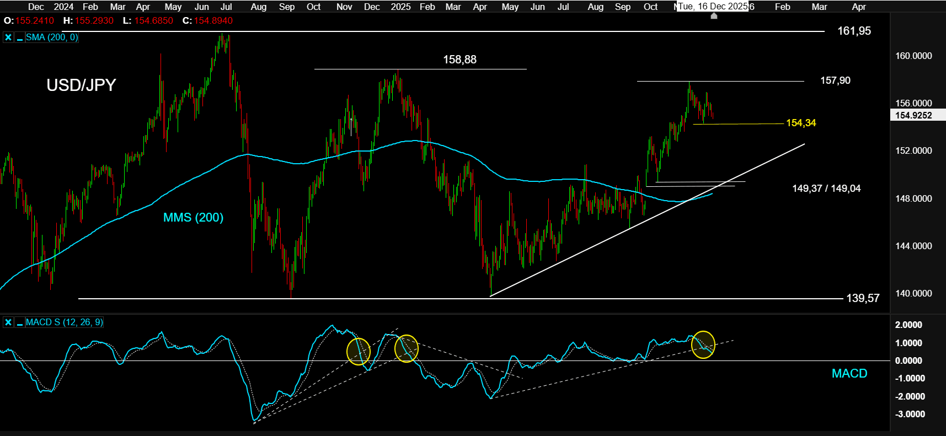946x436 pixels.
Task: Select the MMS (200) text annotation
Action: tap(193, 218)
